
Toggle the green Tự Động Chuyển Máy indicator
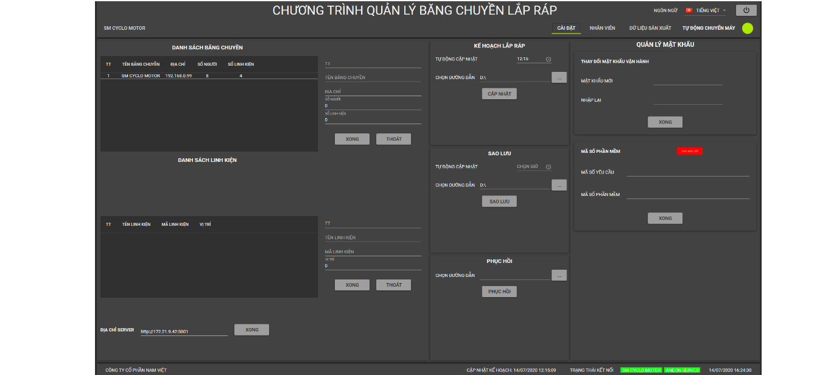pos(747,28)
